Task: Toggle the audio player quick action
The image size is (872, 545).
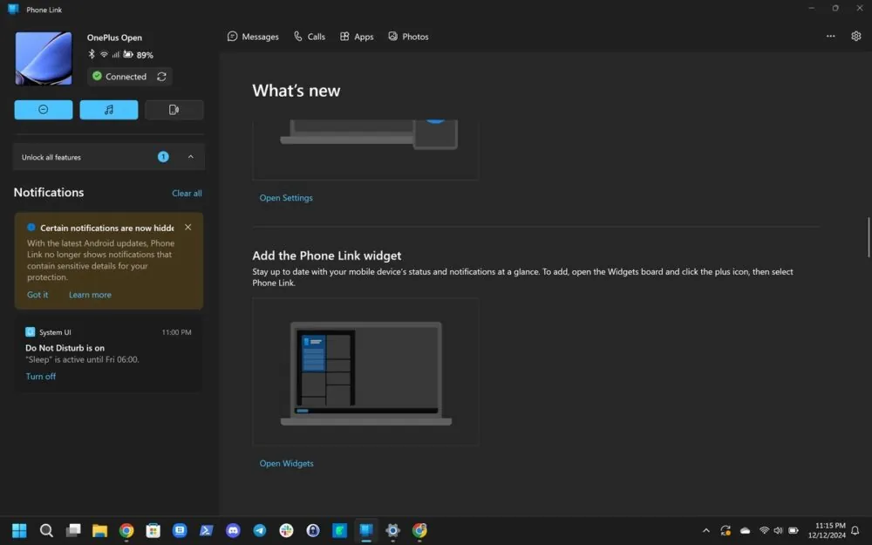Action: tap(108, 109)
